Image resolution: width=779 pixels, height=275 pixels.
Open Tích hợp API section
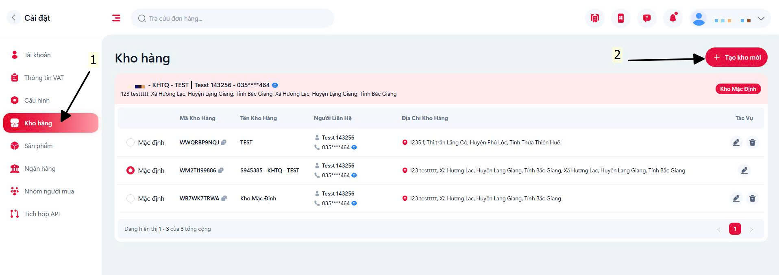tap(51, 214)
